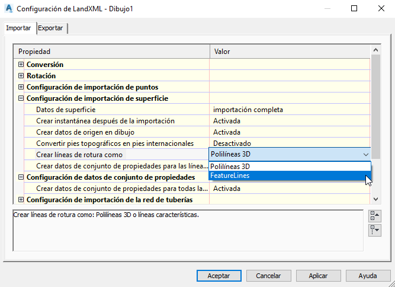This screenshot has width=395, height=287.
Task: Collapse Configuración de datos de conjunto de propiedades
Action: (21, 177)
